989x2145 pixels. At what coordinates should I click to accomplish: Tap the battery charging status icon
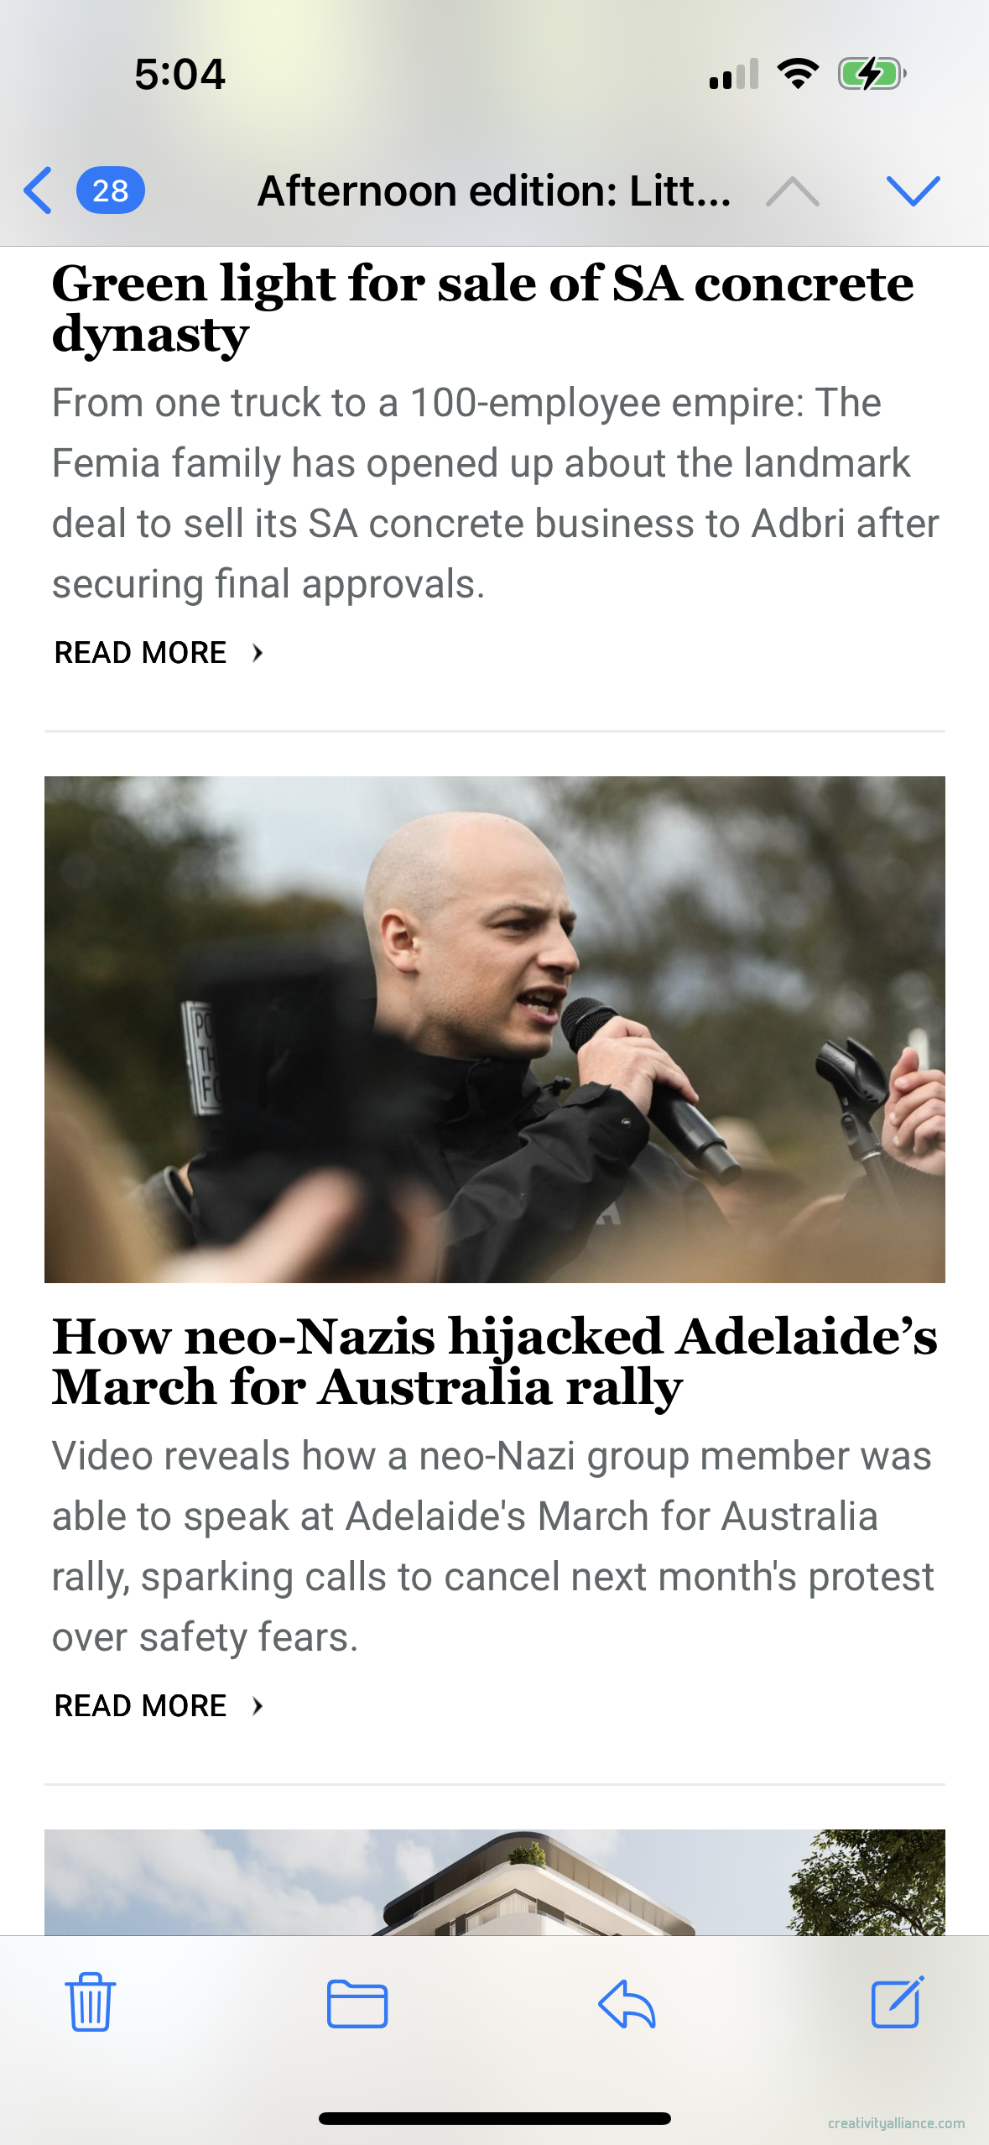[872, 74]
